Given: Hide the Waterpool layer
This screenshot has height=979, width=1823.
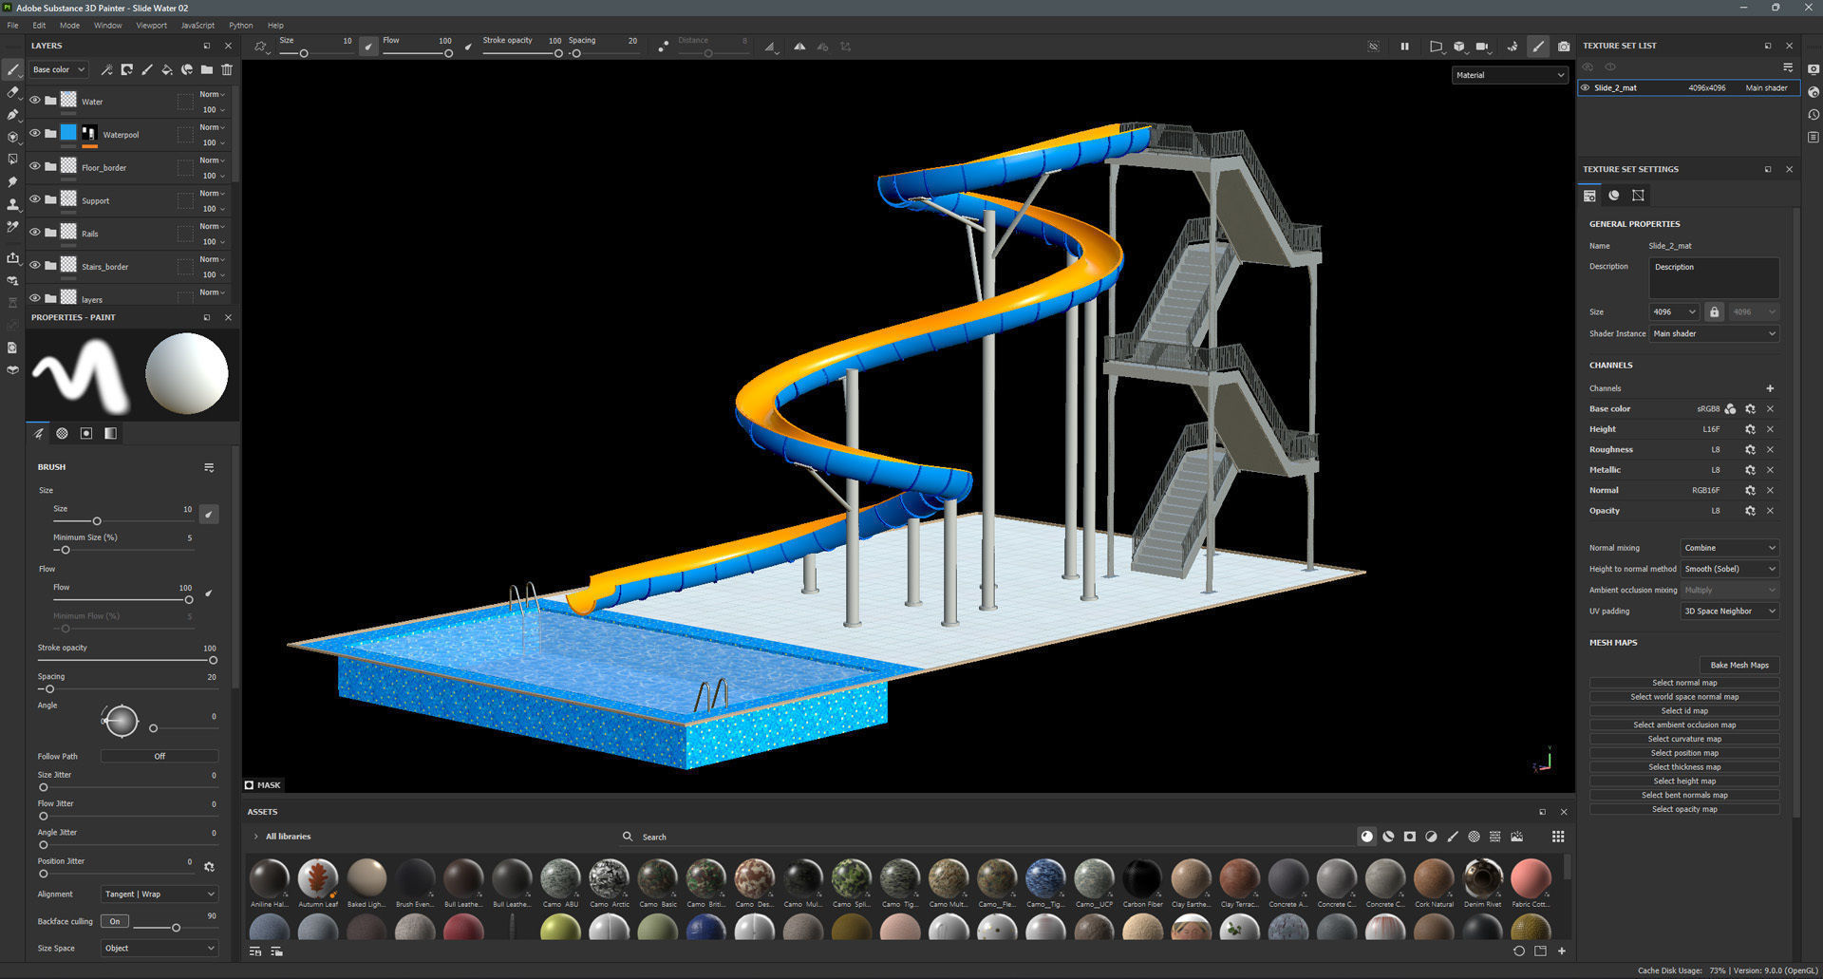Looking at the screenshot, I should (35, 133).
